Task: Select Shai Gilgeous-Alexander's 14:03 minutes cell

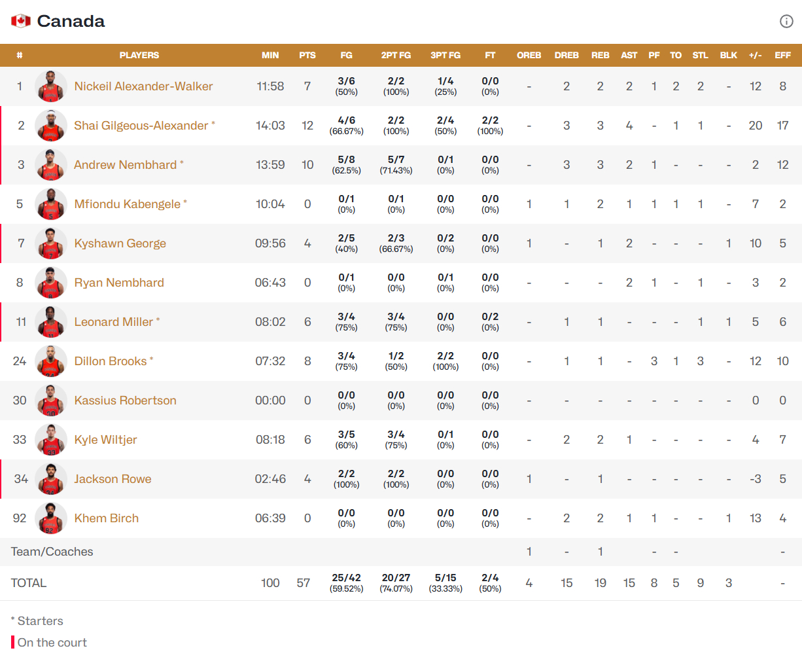Action: click(x=270, y=126)
